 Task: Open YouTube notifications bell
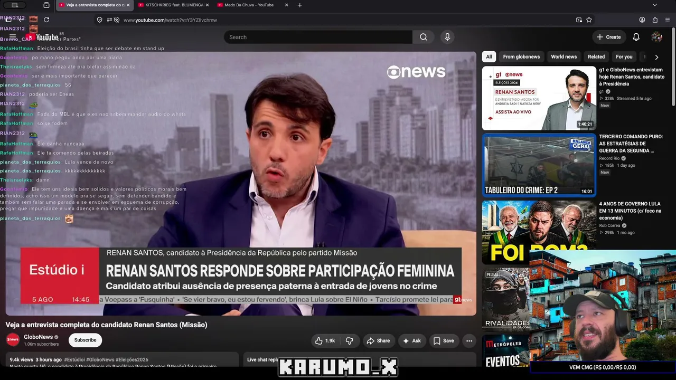636,37
